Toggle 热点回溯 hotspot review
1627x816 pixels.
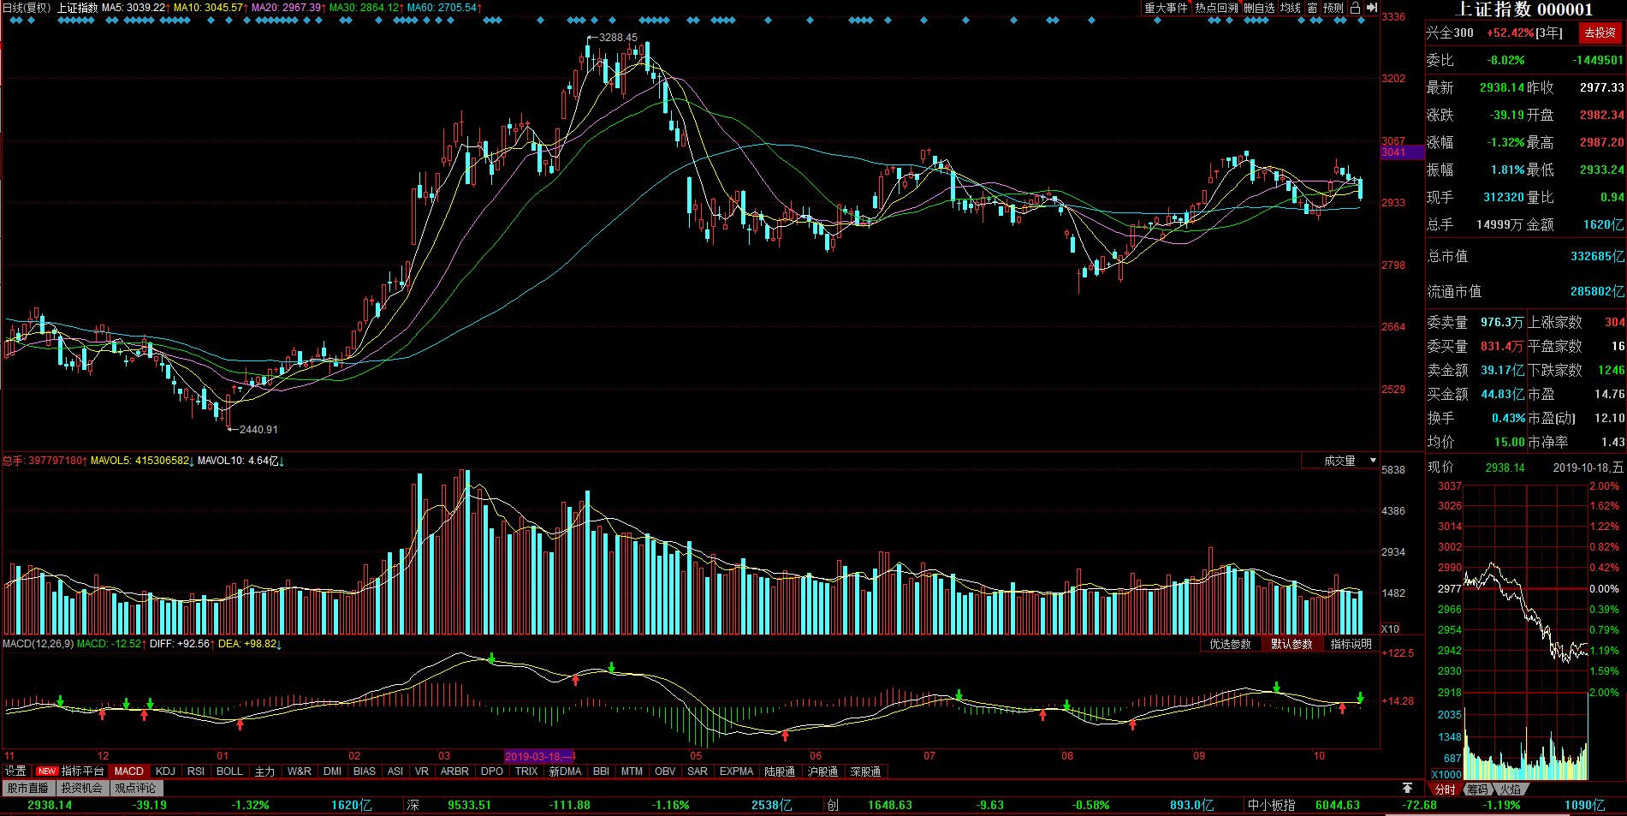[x=1216, y=8]
